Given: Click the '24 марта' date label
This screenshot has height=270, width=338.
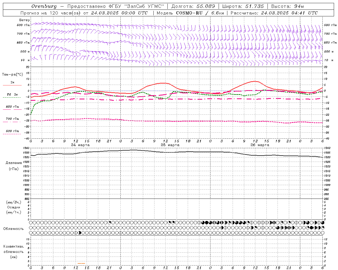Looking at the screenshot, I should click(x=80, y=145).
